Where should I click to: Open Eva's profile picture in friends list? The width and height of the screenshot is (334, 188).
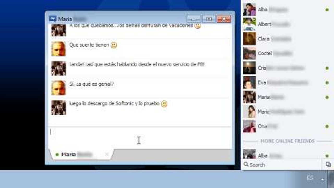click(249, 83)
